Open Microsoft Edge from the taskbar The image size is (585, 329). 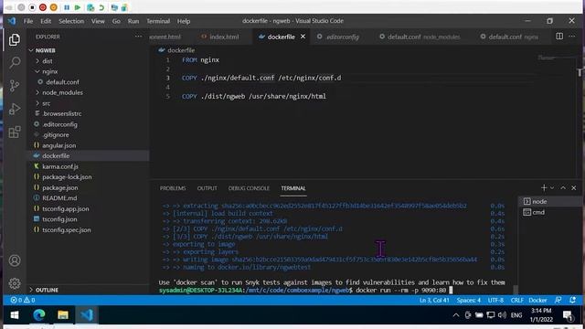(x=38, y=315)
